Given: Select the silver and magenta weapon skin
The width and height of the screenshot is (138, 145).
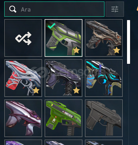Looking at the screenshot, I should coord(23,118).
